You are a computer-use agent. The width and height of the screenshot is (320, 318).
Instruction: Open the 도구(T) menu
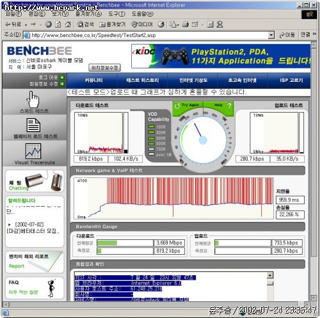[116, 14]
